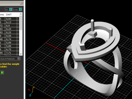
Task: Select the 5,99 DWT value cell
Action: pyautogui.click(x=11, y=43)
